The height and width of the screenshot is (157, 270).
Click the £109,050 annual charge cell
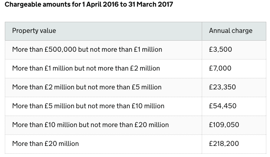pyautogui.click(x=224, y=125)
